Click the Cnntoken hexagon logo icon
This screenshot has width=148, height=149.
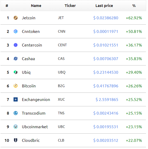(16, 31)
